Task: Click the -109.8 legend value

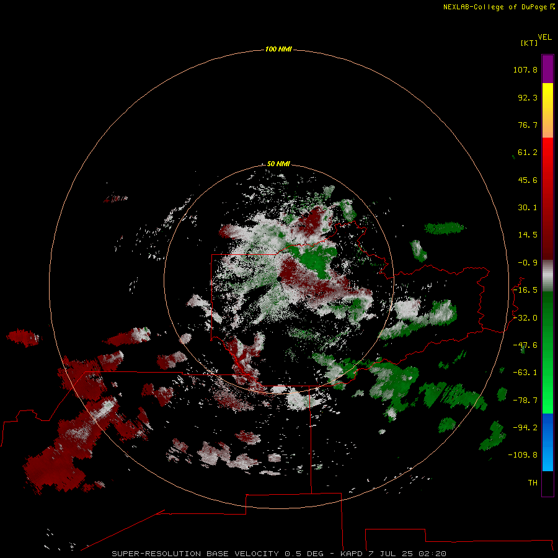Action: (x=523, y=455)
